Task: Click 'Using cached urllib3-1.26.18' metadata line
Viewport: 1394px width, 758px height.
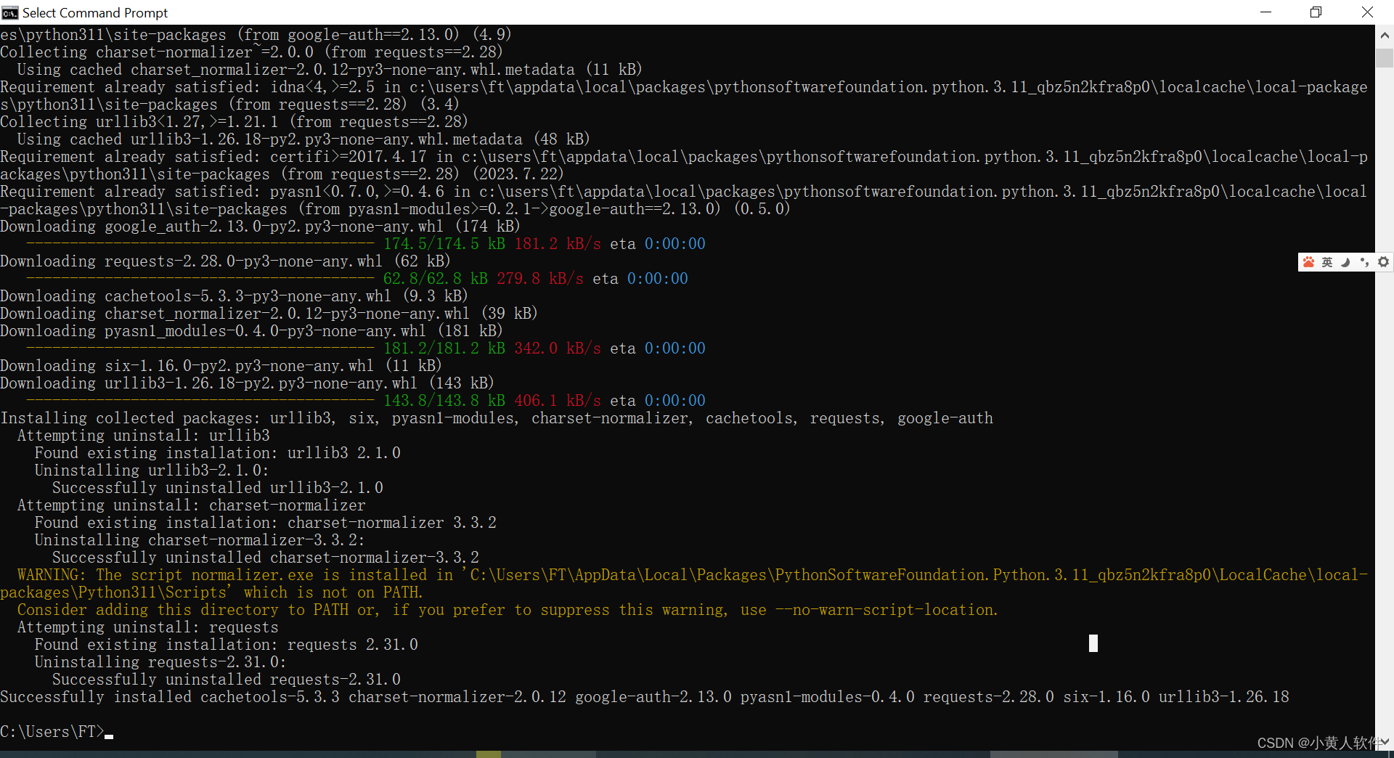Action: coord(303,139)
